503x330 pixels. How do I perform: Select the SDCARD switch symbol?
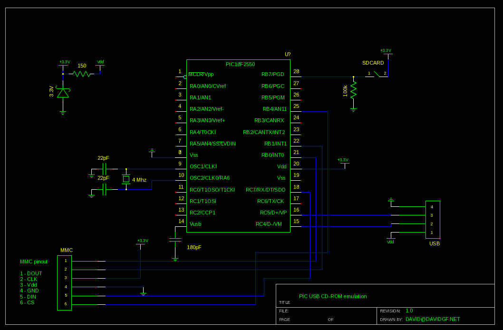(377, 74)
